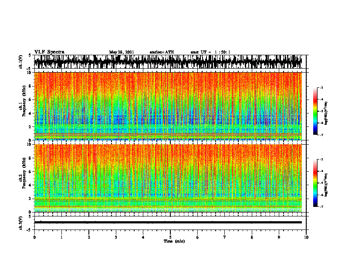Click the time axis tick label 2
Image resolution: width=345 pixels, height=266 pixels.
coord(89,237)
